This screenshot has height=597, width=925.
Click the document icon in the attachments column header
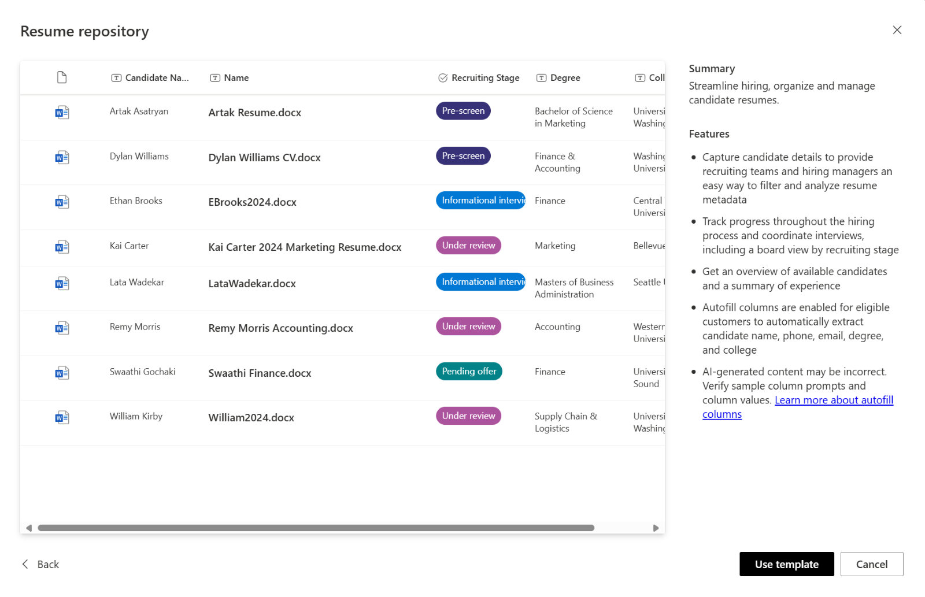[x=62, y=77]
